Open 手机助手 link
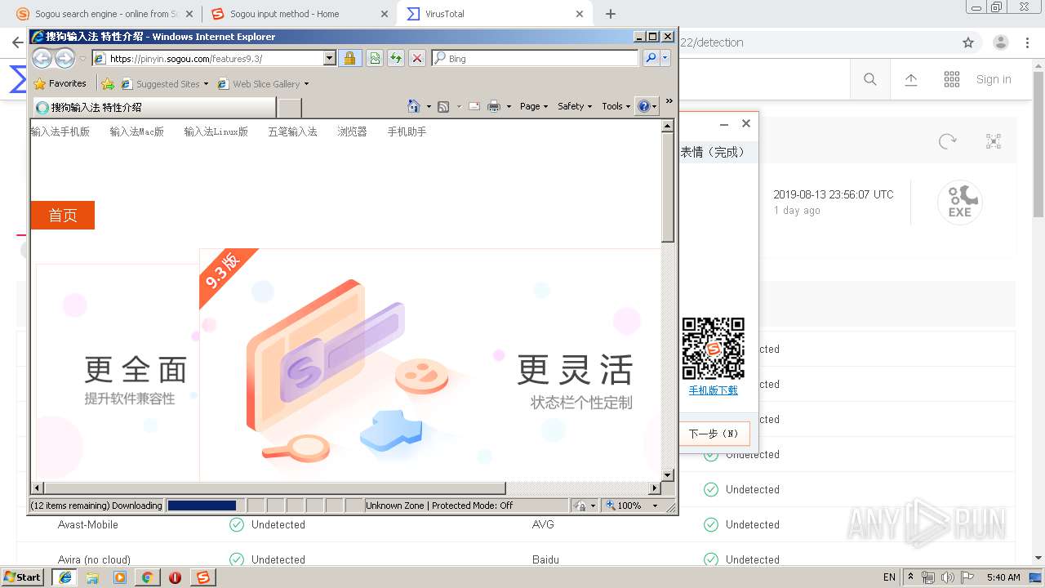The width and height of the screenshot is (1045, 588). click(407, 131)
